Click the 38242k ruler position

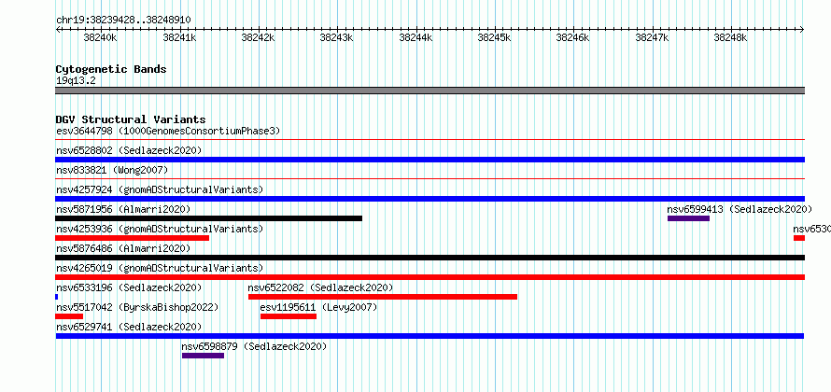(x=258, y=38)
